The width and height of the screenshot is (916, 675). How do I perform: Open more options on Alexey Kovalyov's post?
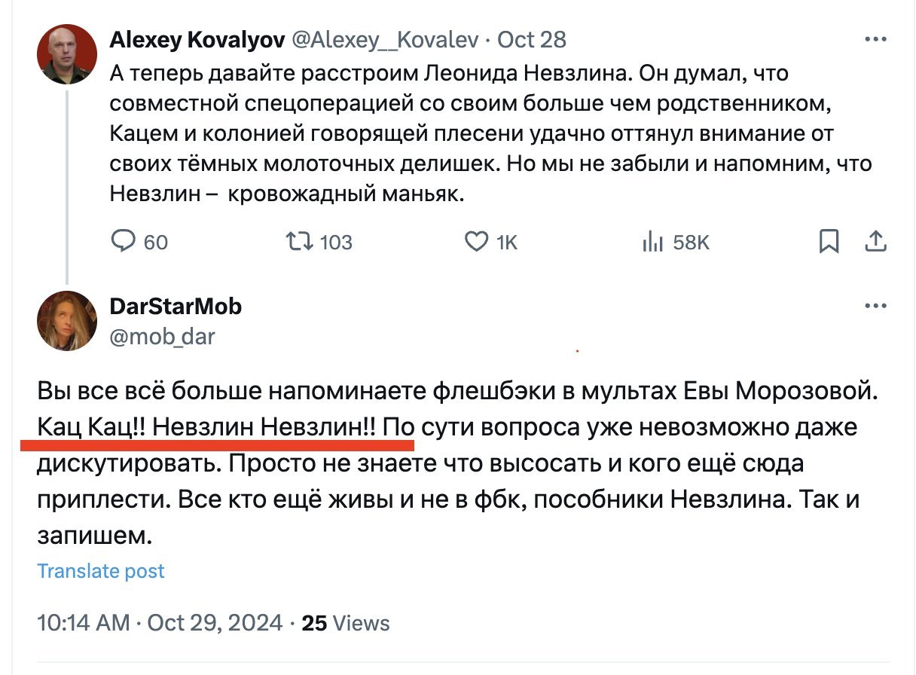[875, 40]
